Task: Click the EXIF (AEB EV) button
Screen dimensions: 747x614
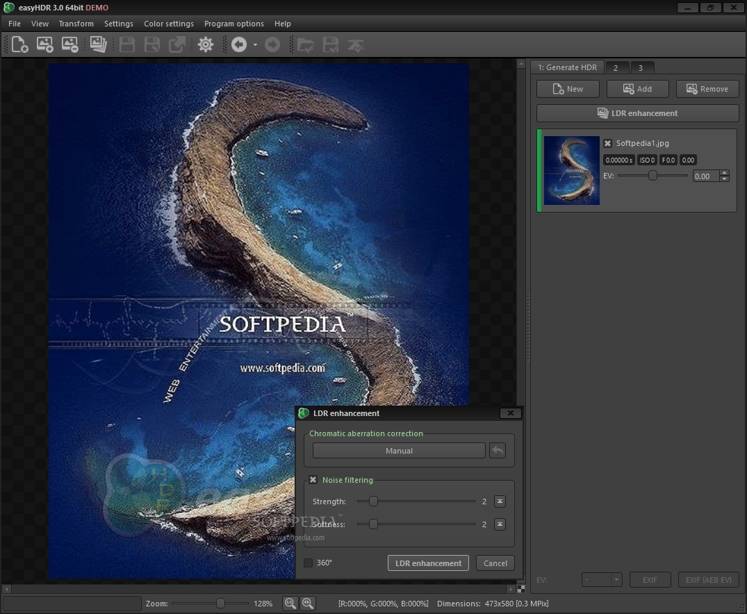Action: coord(708,580)
